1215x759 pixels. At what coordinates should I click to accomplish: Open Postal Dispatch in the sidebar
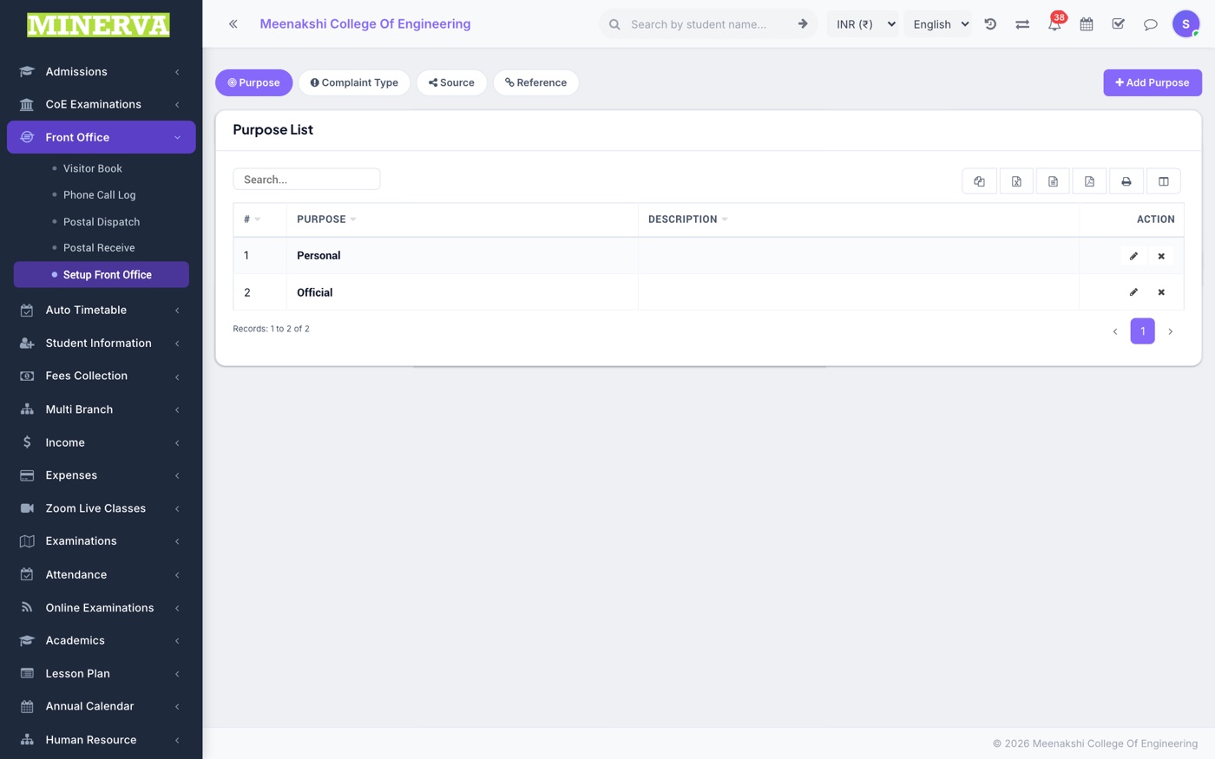point(102,222)
